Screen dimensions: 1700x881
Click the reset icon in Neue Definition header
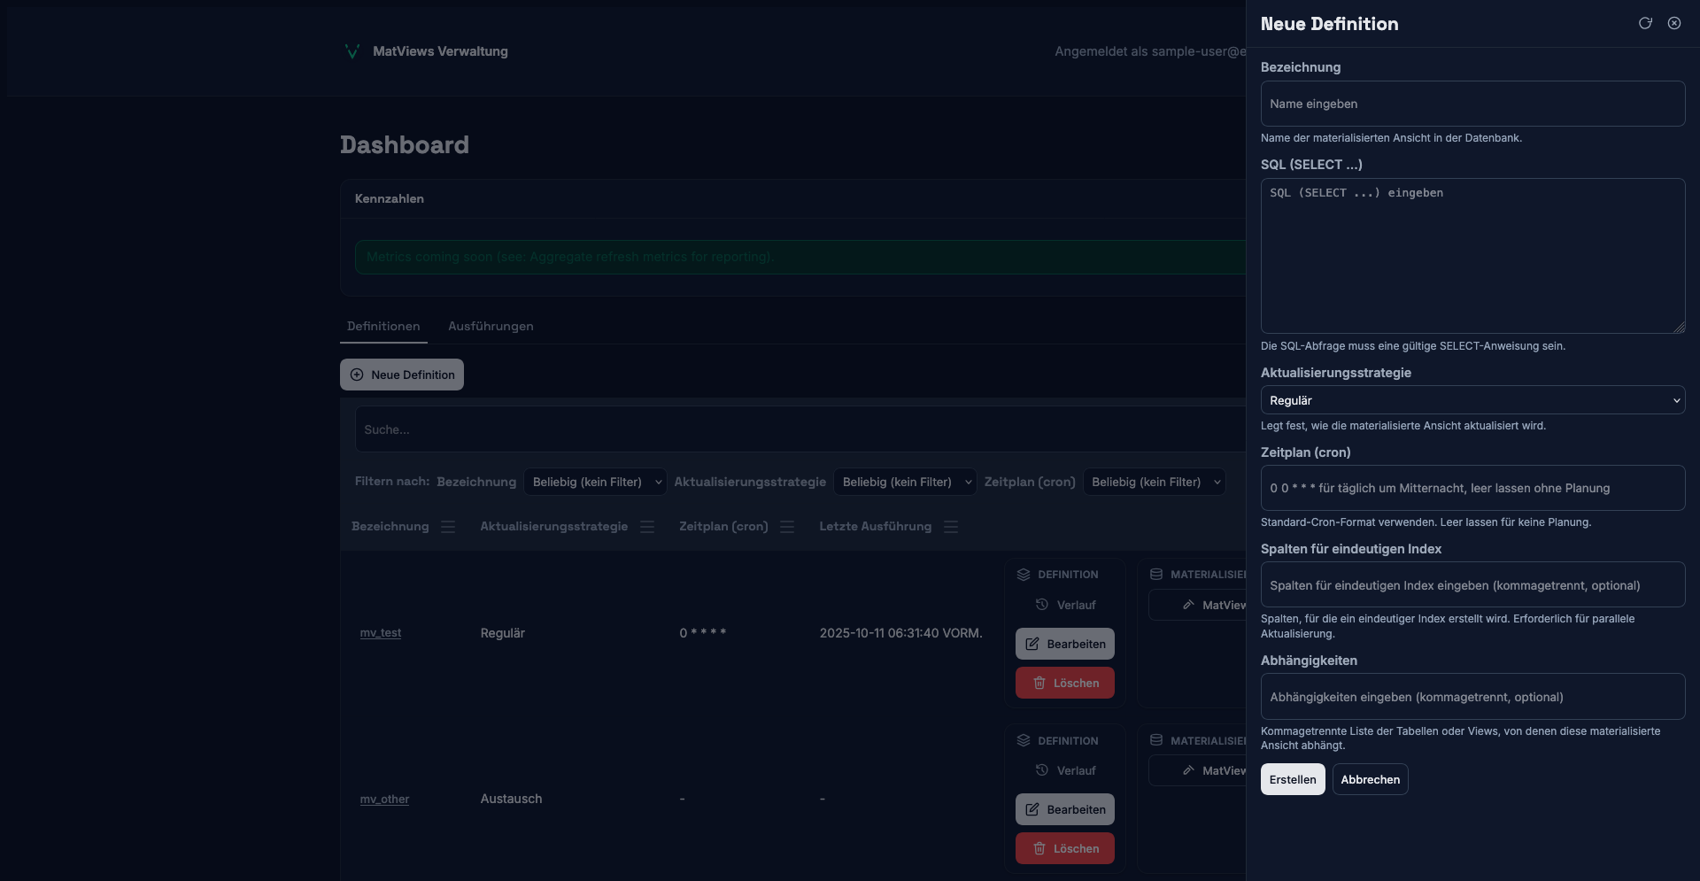click(x=1645, y=24)
